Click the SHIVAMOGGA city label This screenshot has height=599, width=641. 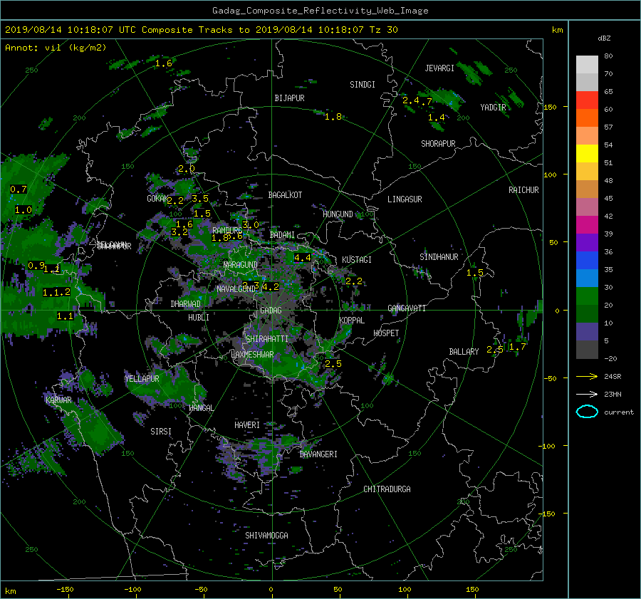click(x=266, y=535)
